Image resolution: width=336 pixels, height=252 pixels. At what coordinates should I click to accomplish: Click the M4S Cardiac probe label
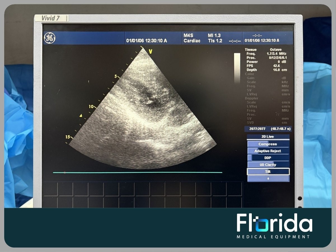pyautogui.click(x=192, y=38)
